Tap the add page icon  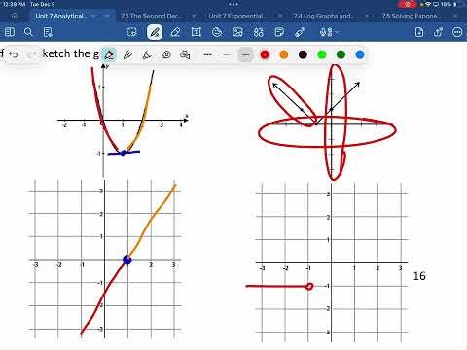[x=419, y=32]
